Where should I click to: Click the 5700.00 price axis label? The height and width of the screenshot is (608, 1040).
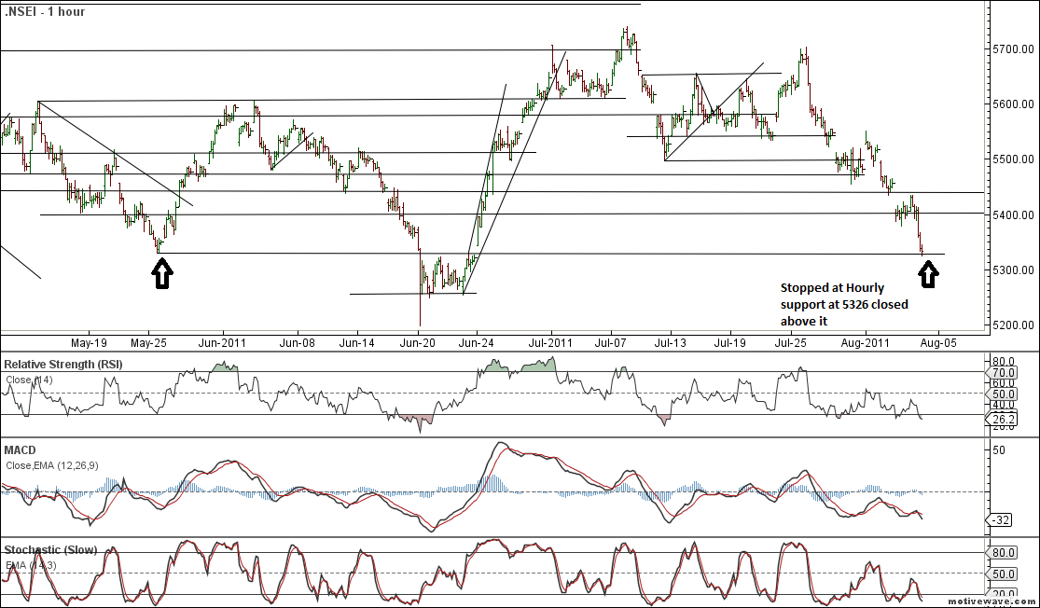point(1012,48)
